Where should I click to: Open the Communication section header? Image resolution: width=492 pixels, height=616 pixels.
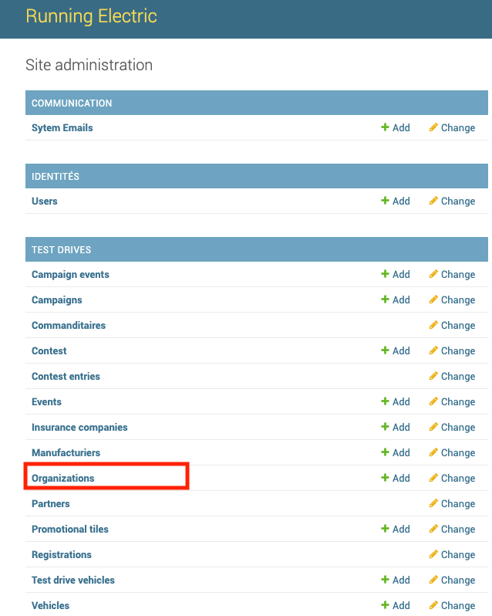[x=72, y=103]
